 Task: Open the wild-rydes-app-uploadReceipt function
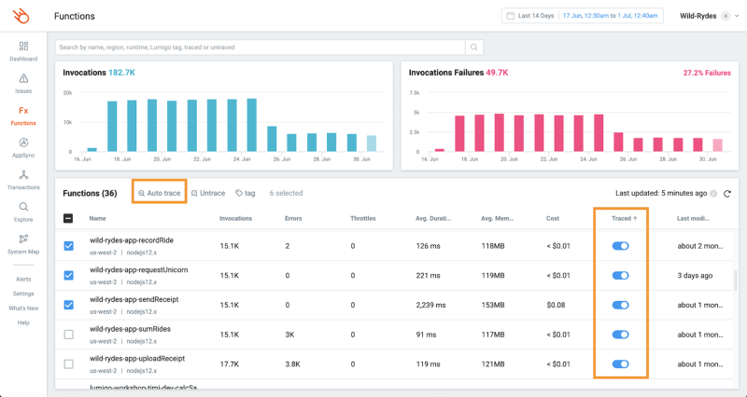click(x=137, y=359)
